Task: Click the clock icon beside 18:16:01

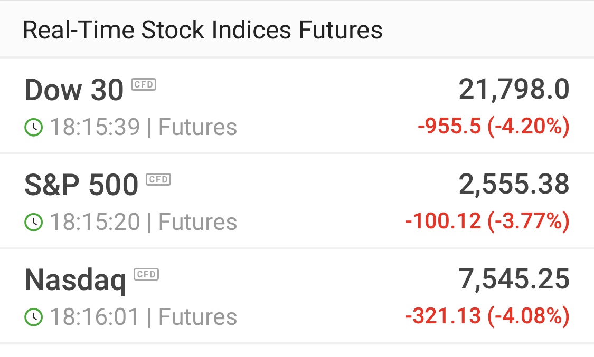Action: pos(34,317)
